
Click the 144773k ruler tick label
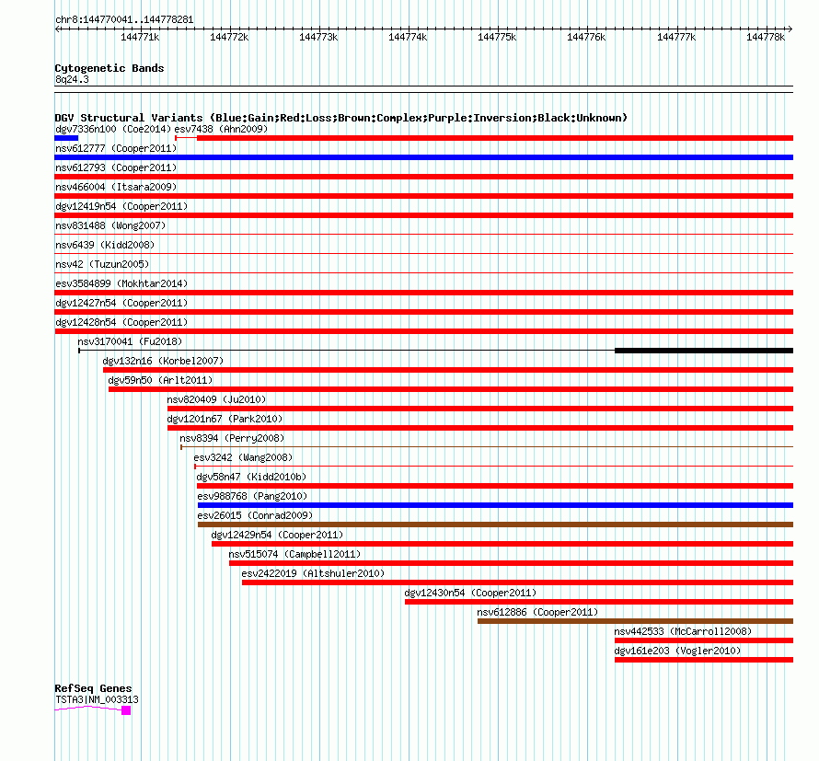(318, 37)
